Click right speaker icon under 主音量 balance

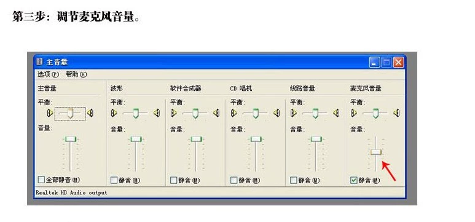coord(90,113)
